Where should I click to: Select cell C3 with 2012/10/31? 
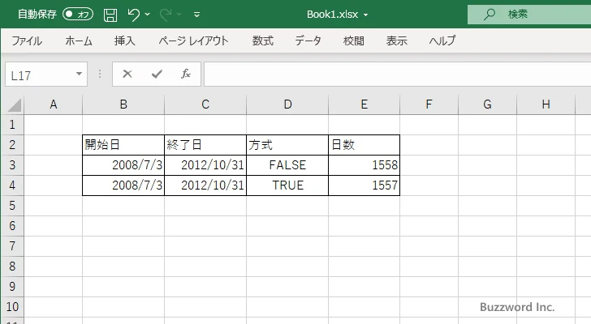coord(205,165)
